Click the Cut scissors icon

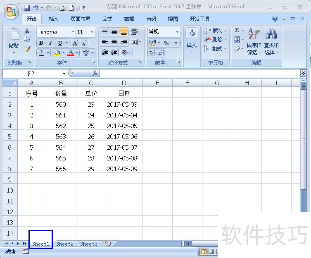27,31
